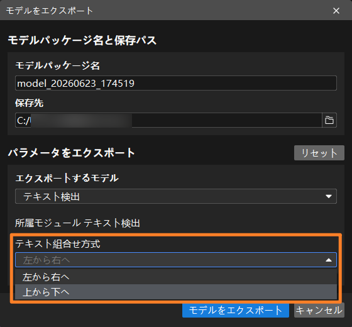Image resolution: width=352 pixels, height=327 pixels.
Task: Click the リセット button
Action: point(319,153)
